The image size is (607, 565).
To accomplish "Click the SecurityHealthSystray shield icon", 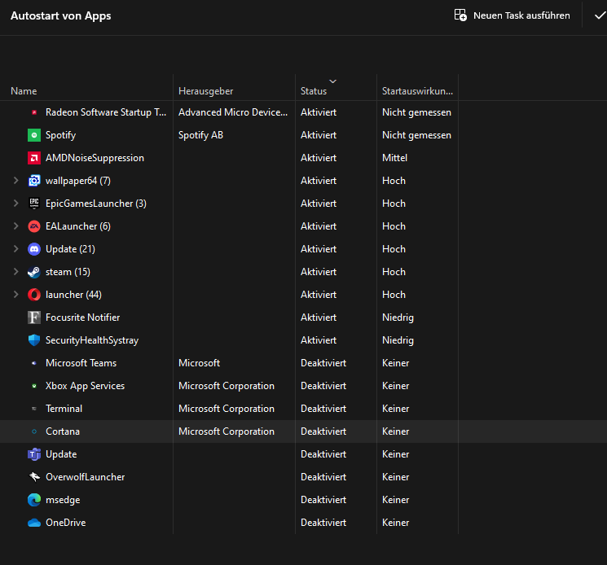I will 34,340.
